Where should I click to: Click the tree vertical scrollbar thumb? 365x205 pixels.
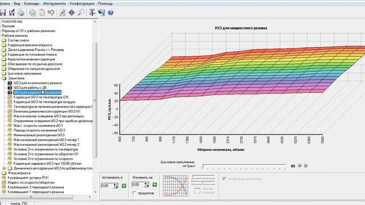(x=95, y=100)
